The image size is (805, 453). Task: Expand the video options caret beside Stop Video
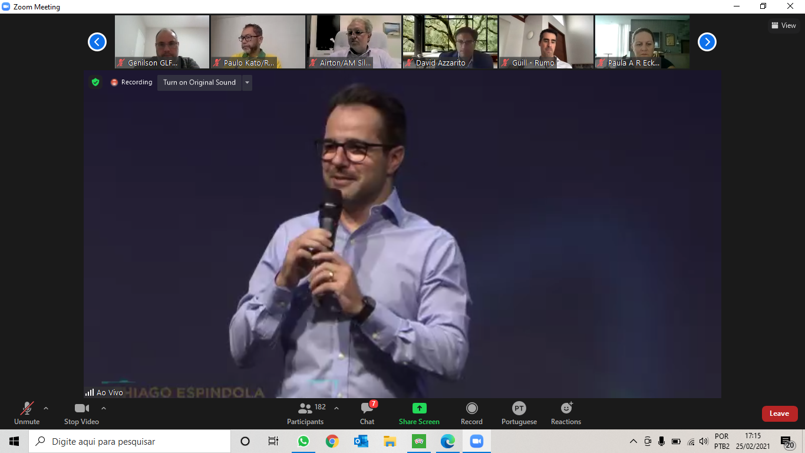pyautogui.click(x=104, y=408)
